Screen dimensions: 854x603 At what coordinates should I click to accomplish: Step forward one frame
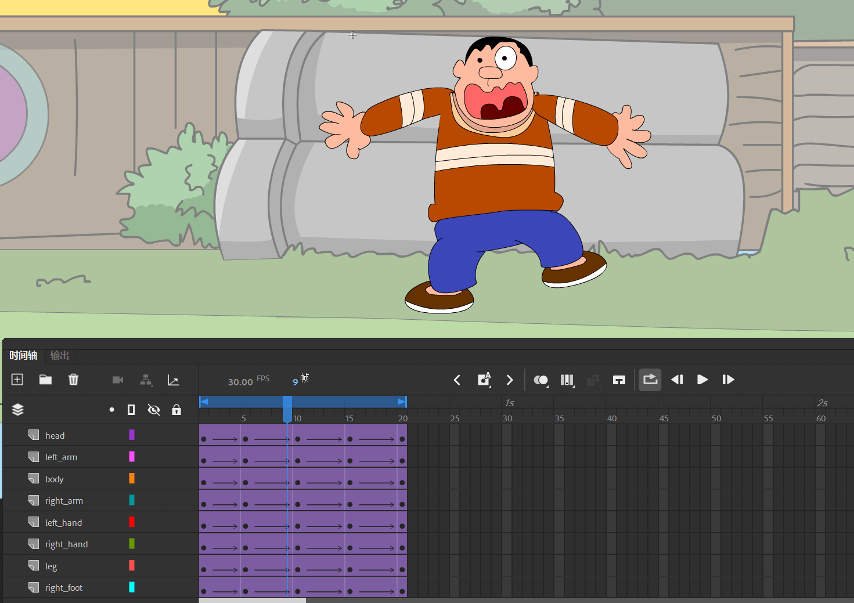[728, 380]
